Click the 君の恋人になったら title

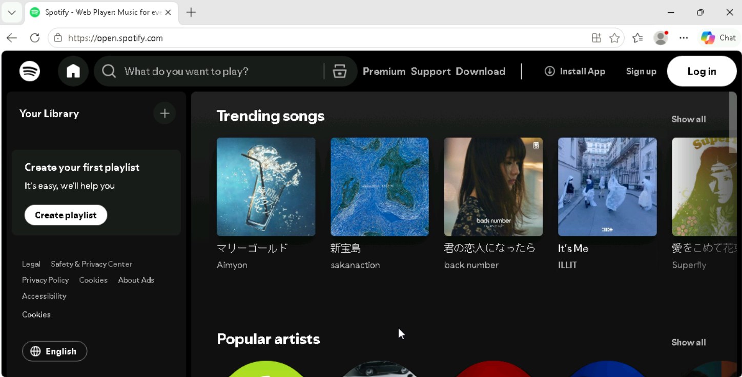click(x=489, y=248)
